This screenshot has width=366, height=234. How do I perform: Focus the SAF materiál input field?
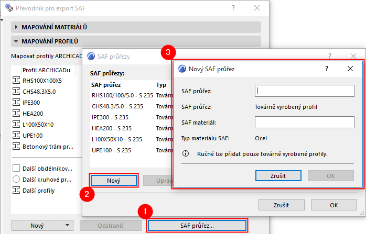(304, 122)
